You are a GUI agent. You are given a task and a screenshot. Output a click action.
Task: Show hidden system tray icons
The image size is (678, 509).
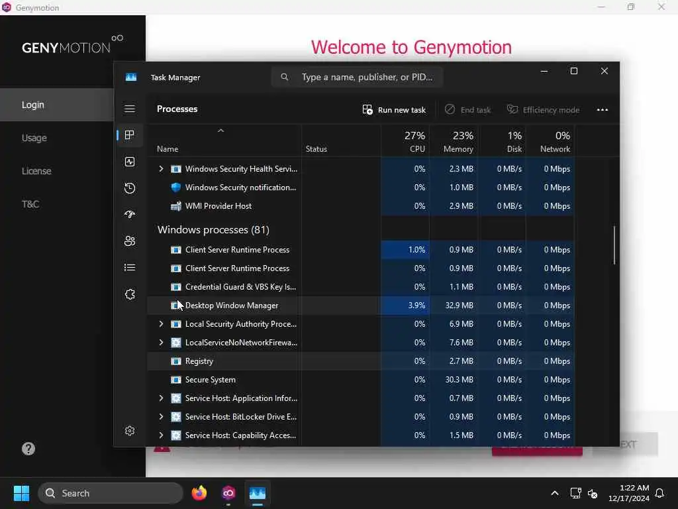555,493
